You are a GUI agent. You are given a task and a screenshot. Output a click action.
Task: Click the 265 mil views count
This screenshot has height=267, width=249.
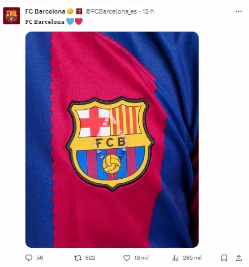point(192,258)
